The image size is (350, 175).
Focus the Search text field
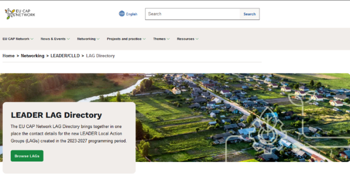[192, 14]
